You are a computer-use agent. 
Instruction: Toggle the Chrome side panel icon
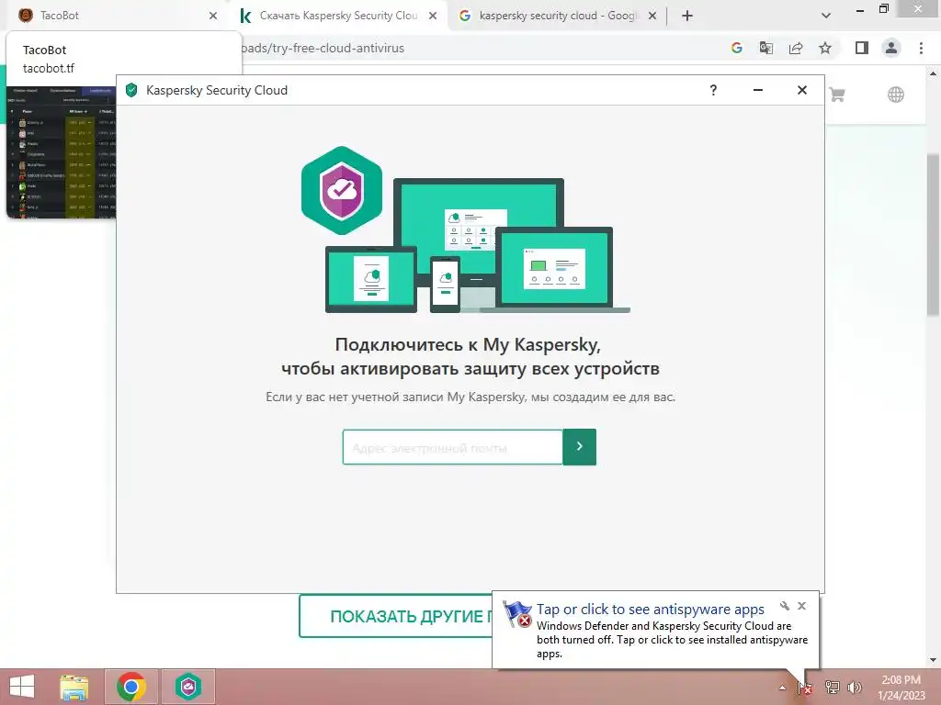click(862, 48)
